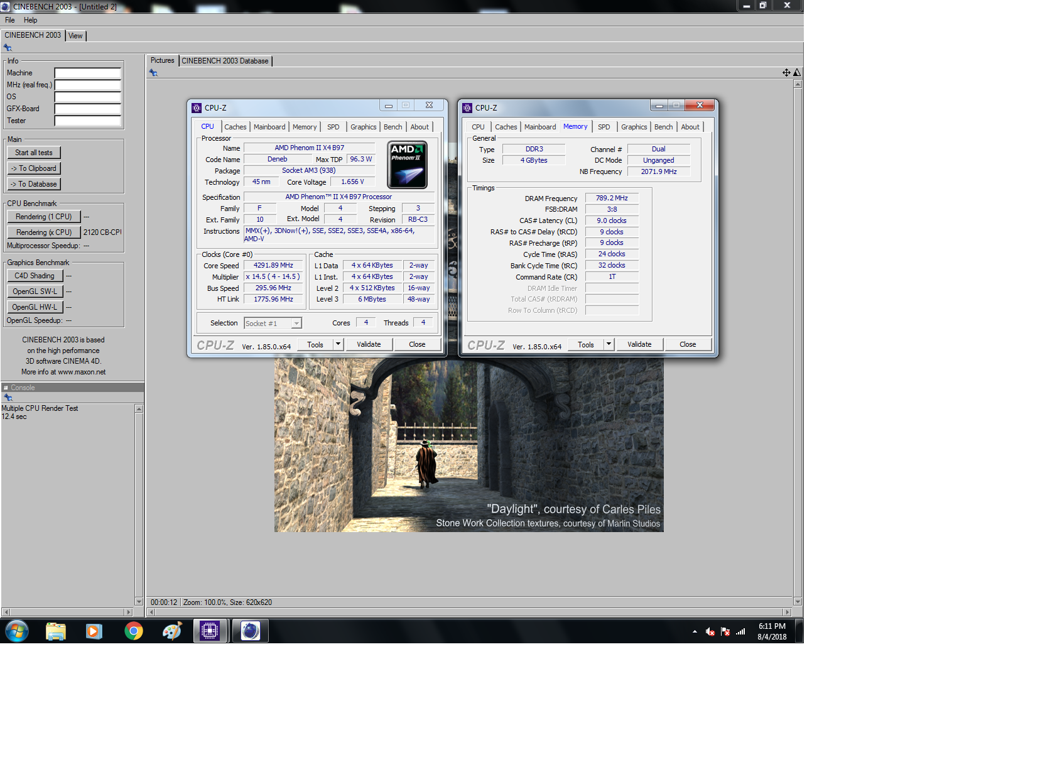Open SPD tab in right CPU-Z window
The width and height of the screenshot is (1045, 784).
point(604,127)
